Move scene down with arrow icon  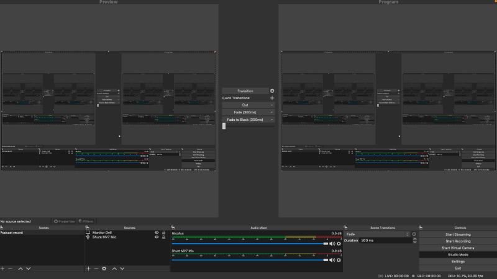(29, 268)
